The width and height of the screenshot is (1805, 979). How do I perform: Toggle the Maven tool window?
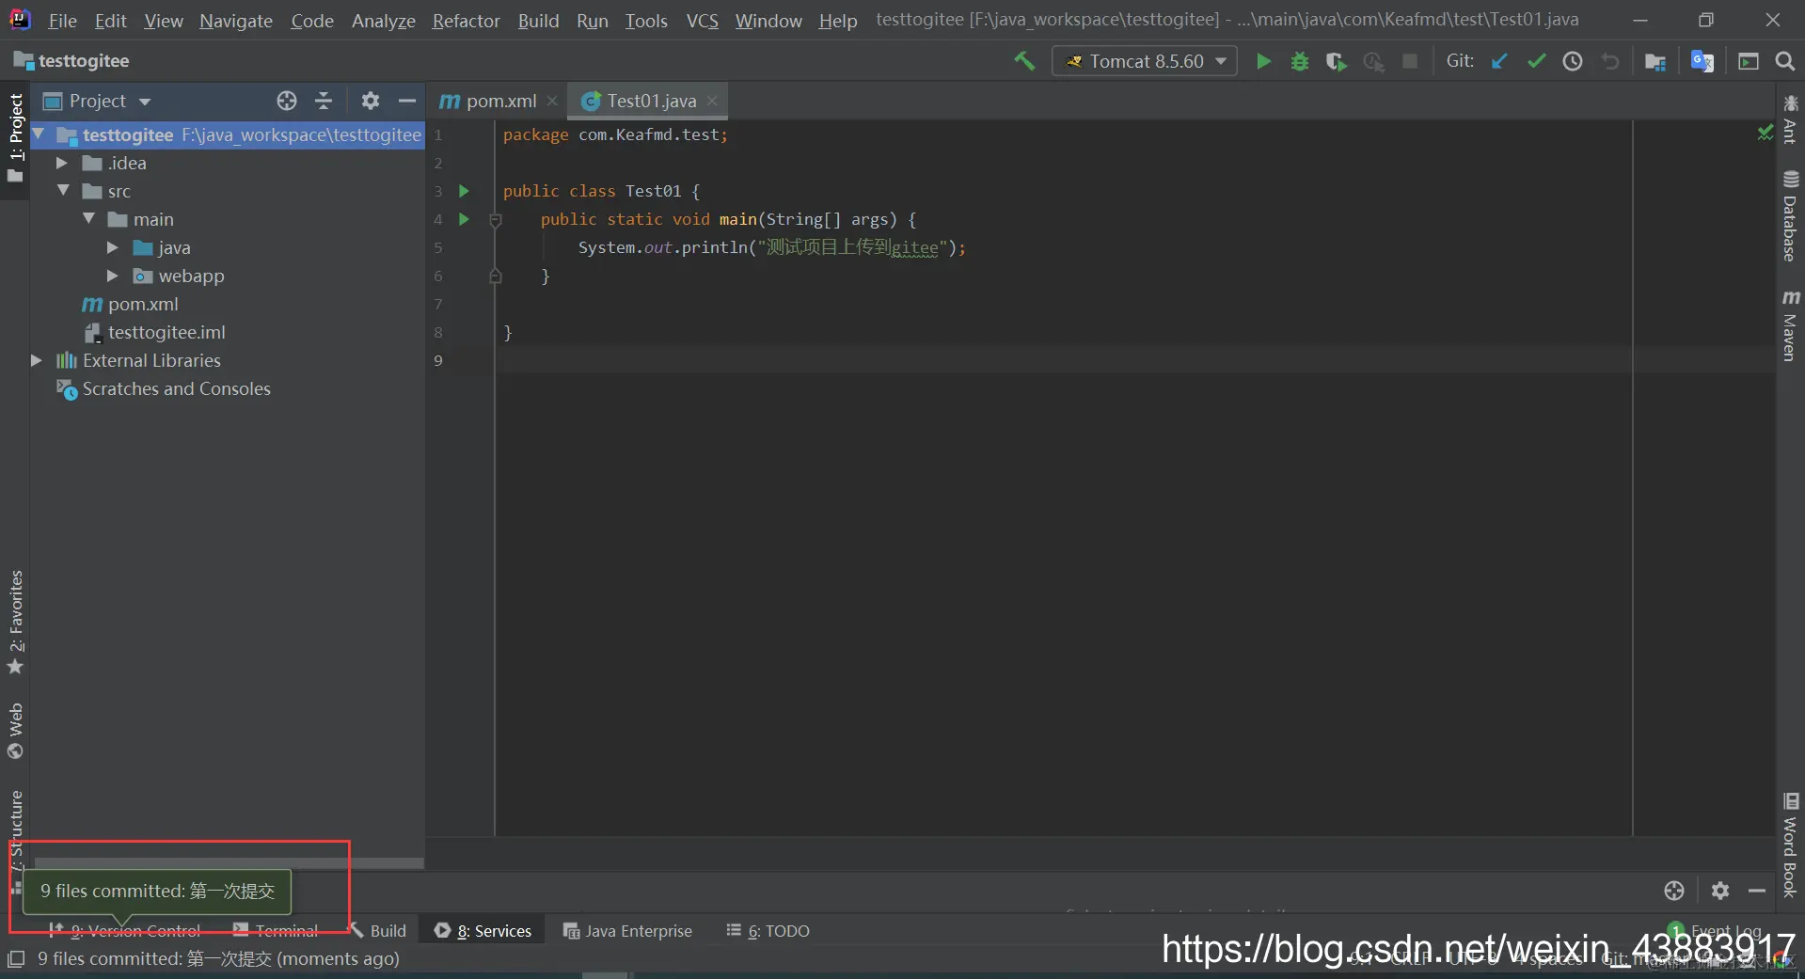point(1790,325)
